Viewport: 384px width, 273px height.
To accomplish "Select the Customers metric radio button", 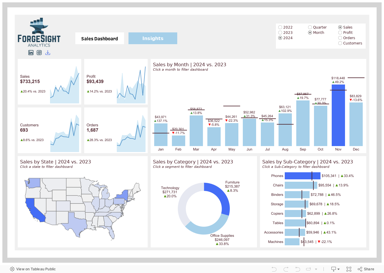I will pos(340,43).
